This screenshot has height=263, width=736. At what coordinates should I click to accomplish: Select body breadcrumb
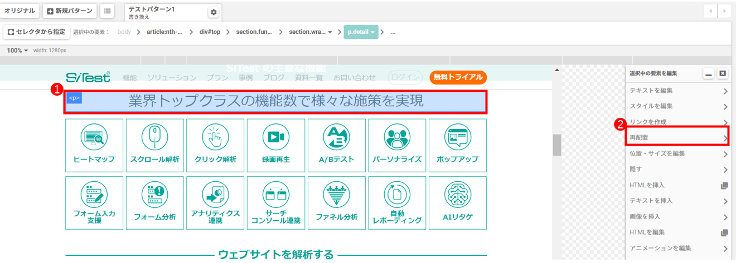(x=124, y=32)
